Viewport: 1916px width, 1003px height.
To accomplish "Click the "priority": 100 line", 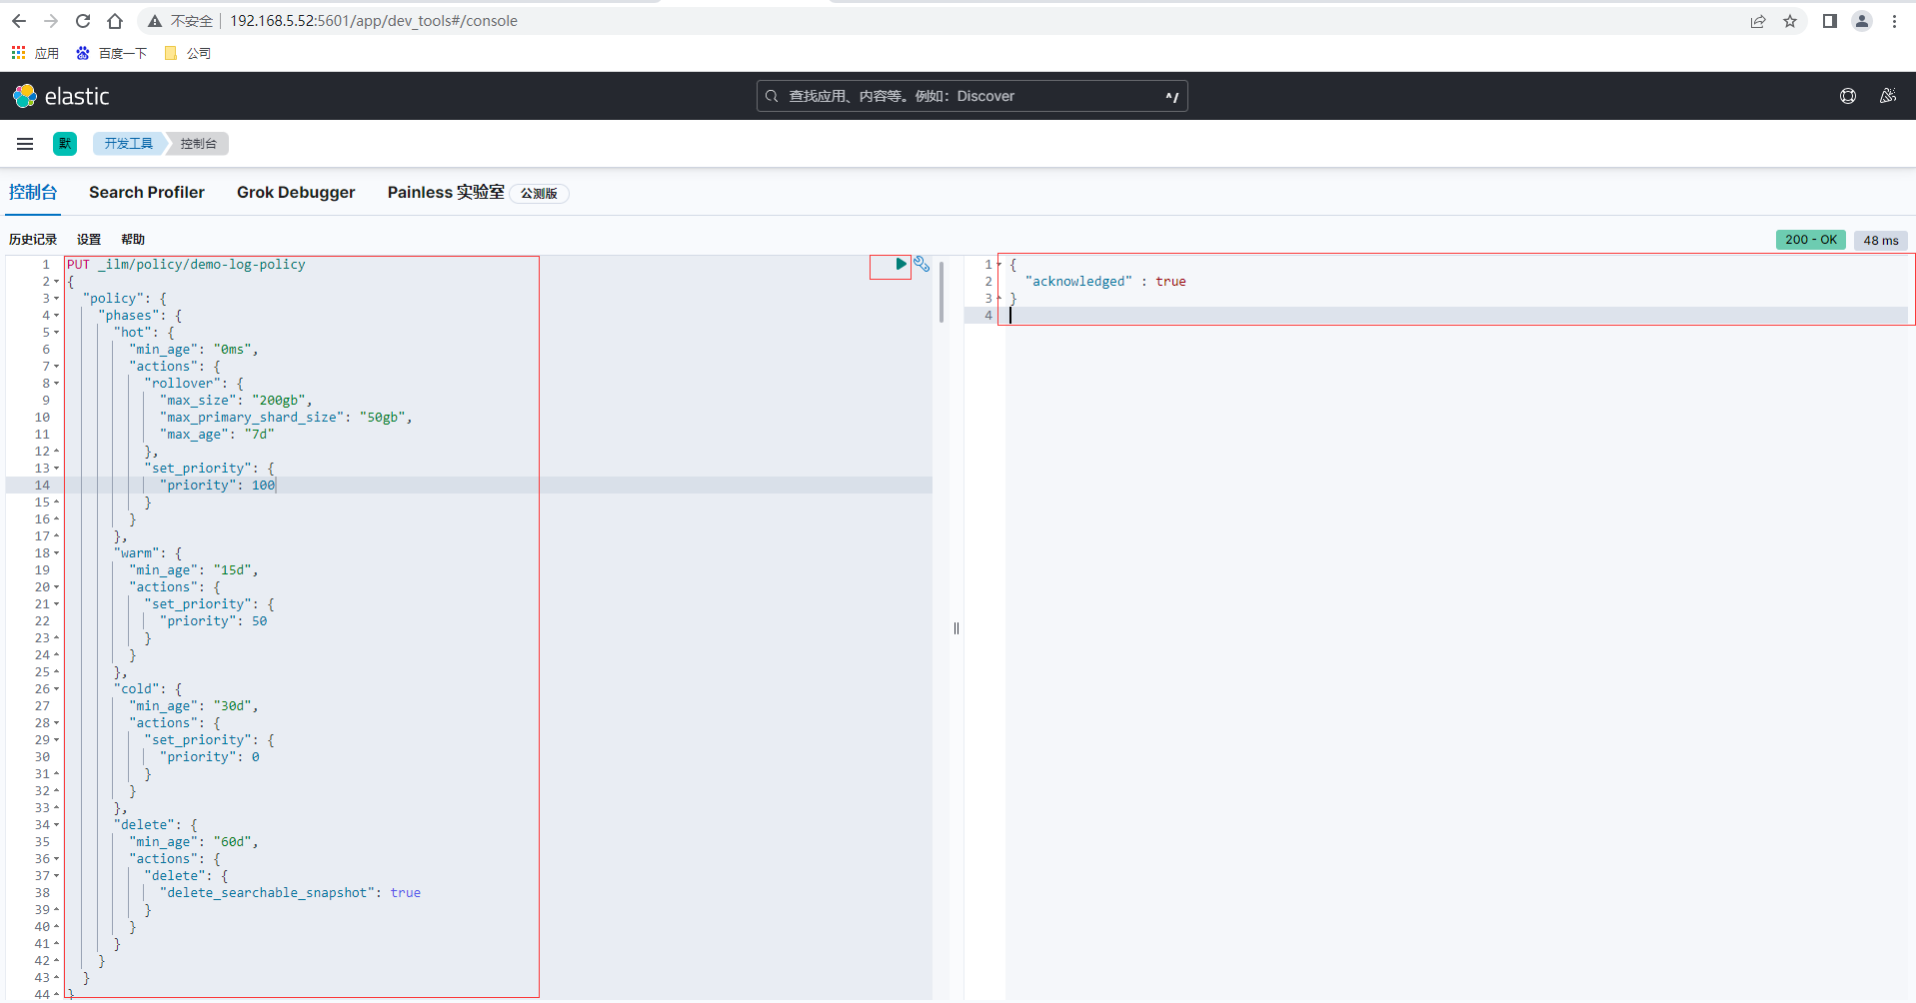I will [x=217, y=486].
